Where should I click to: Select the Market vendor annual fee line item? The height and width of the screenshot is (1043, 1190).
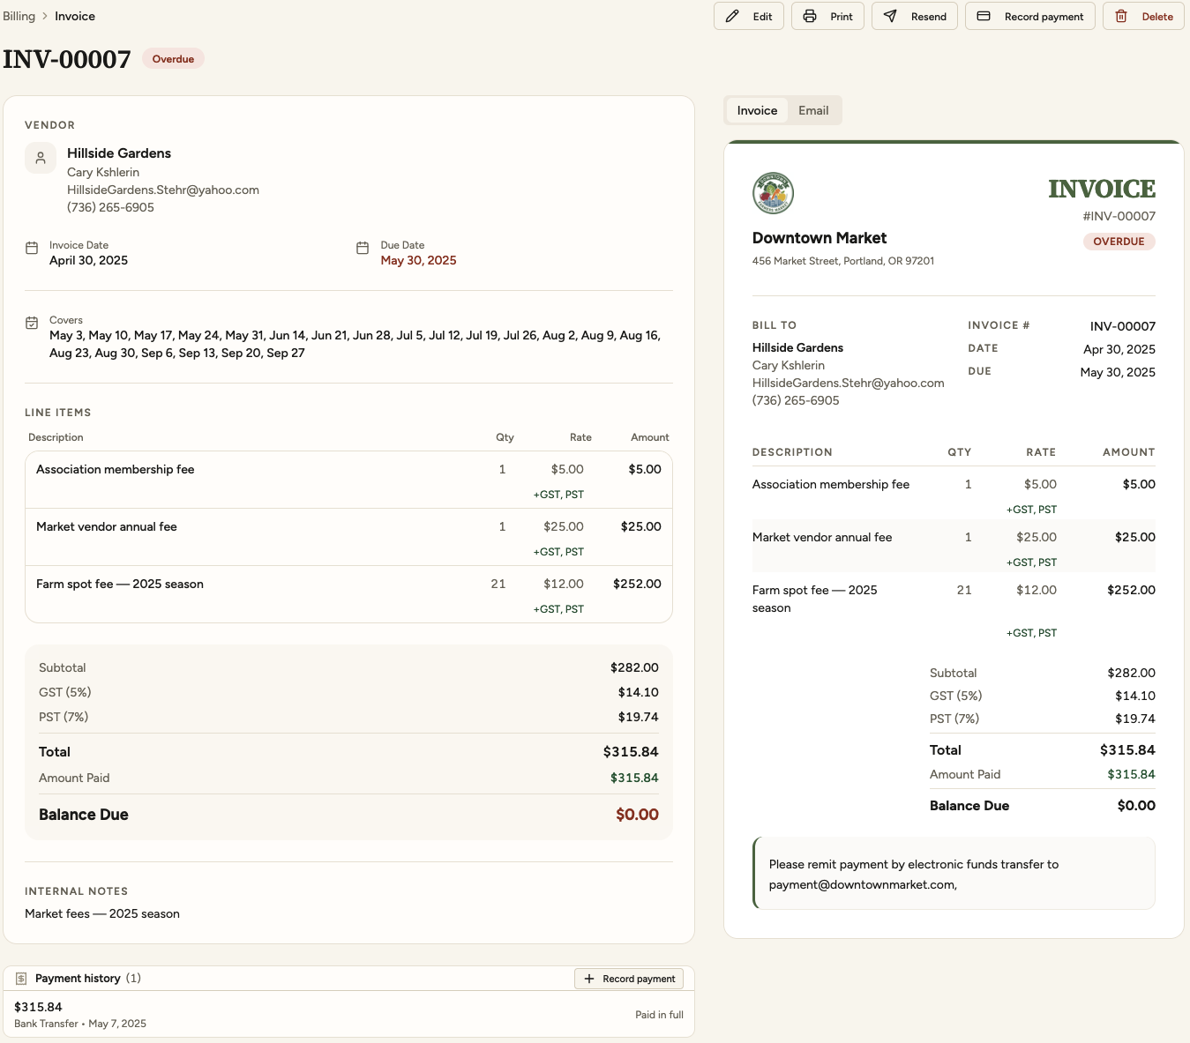point(348,538)
